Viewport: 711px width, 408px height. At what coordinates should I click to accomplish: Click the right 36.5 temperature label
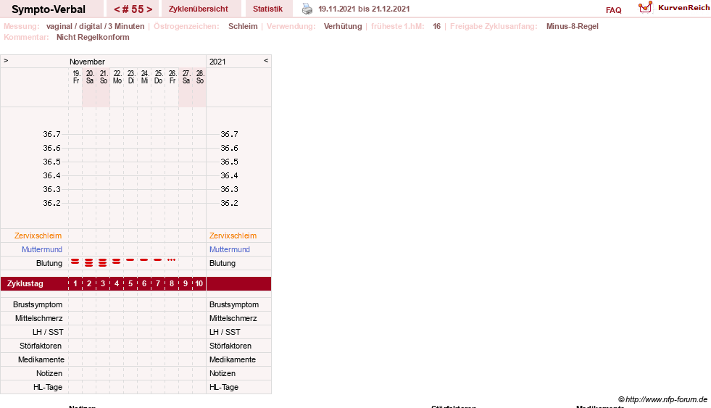(229, 162)
